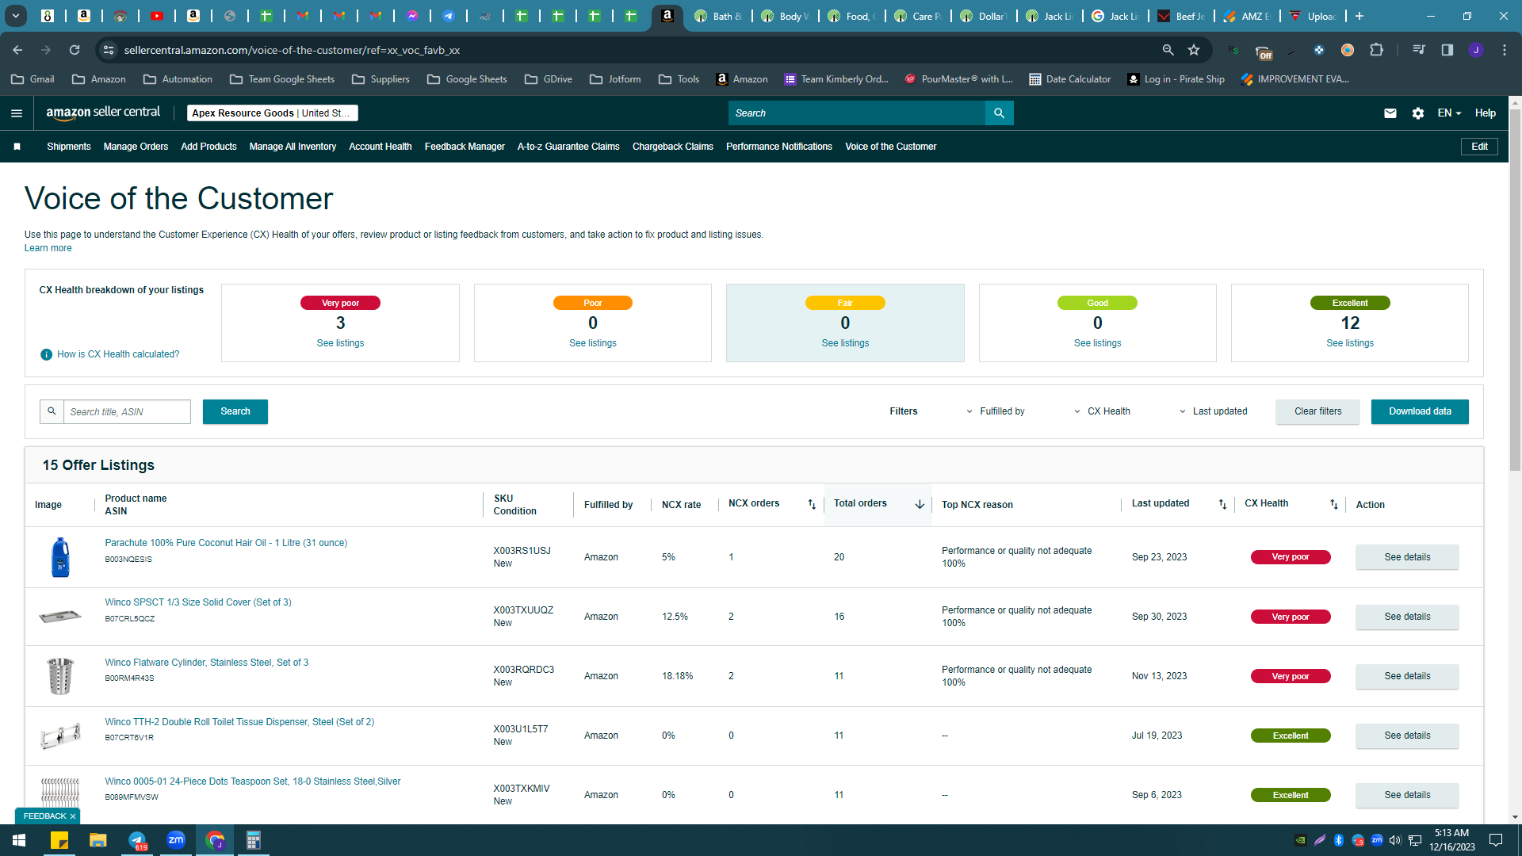Viewport: 1522px width, 856px height.
Task: Open the Help link in header
Action: (1486, 113)
